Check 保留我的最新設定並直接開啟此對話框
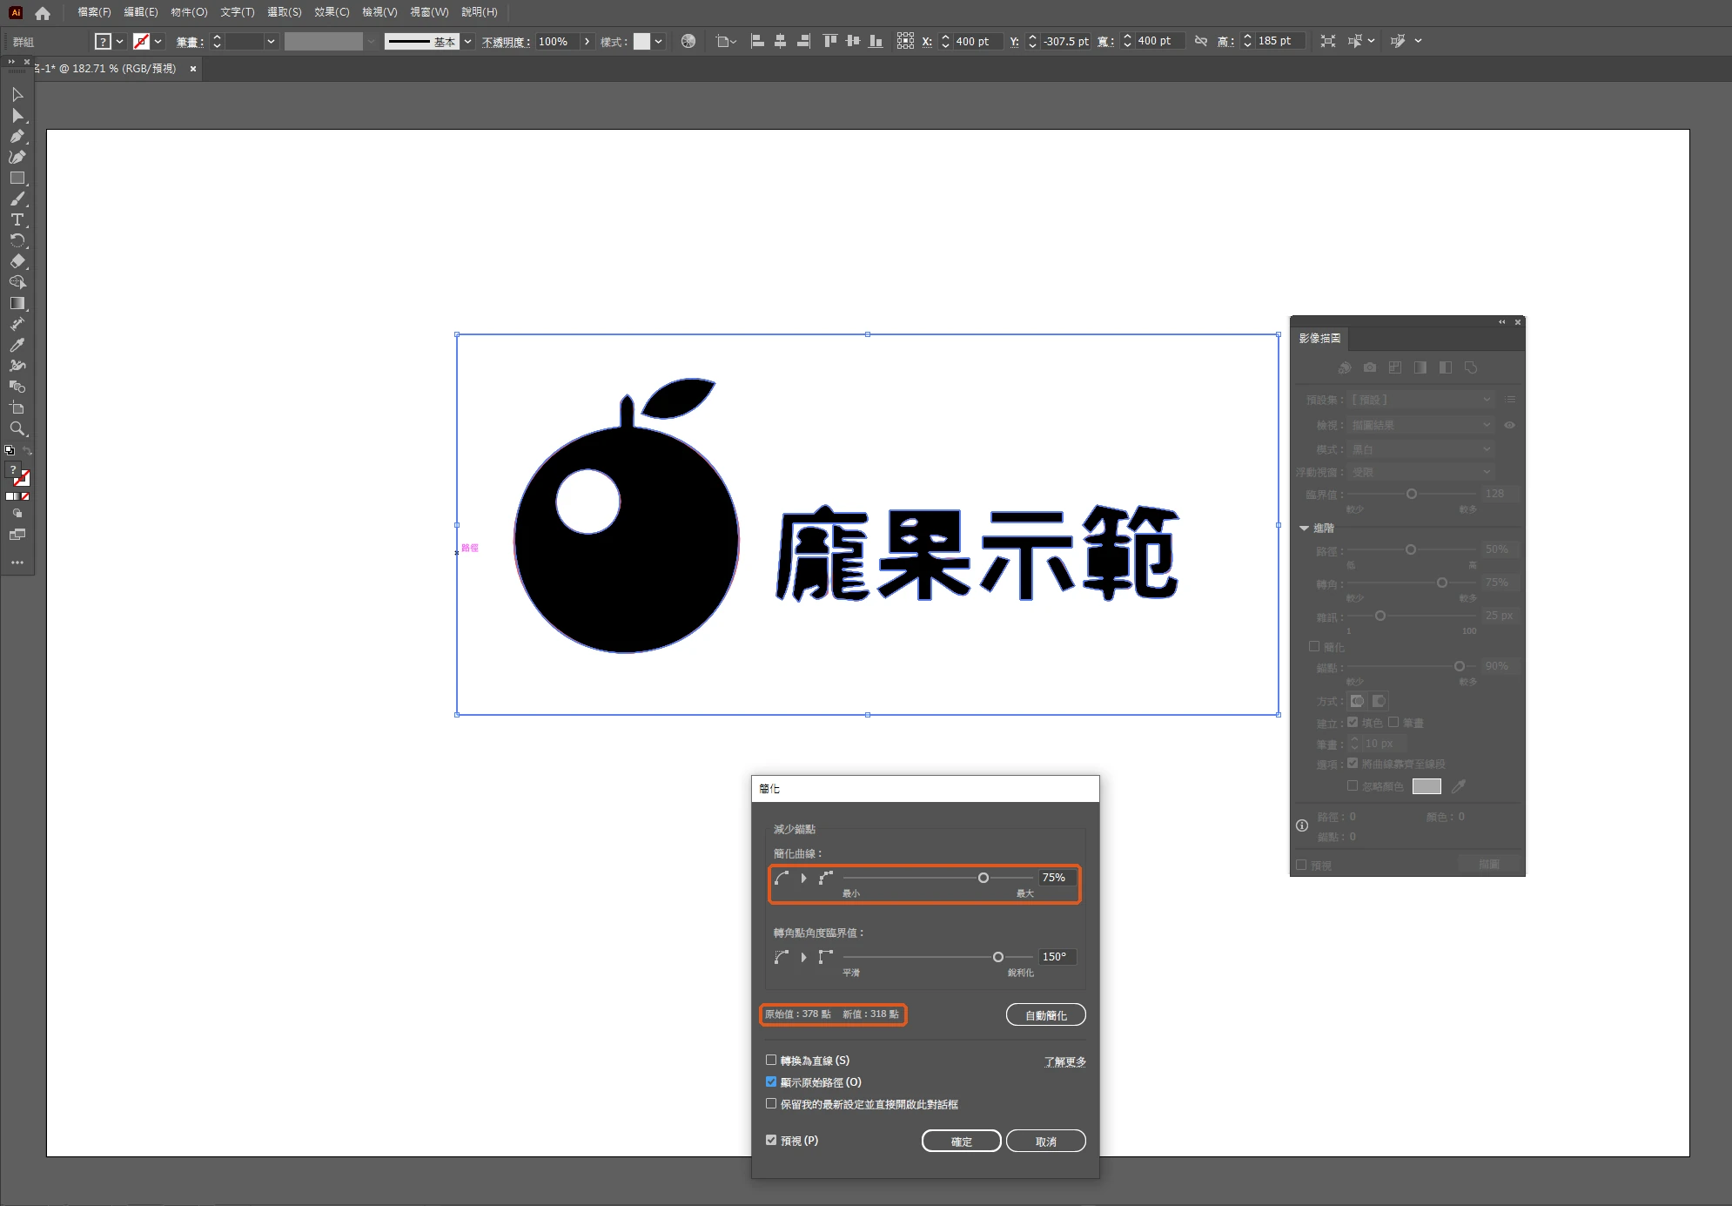This screenshot has width=1732, height=1206. tap(771, 1103)
